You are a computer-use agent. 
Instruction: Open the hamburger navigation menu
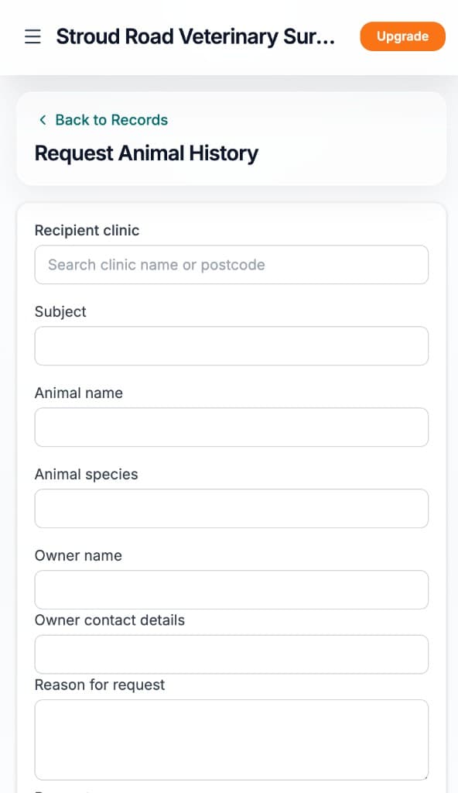[x=32, y=36]
